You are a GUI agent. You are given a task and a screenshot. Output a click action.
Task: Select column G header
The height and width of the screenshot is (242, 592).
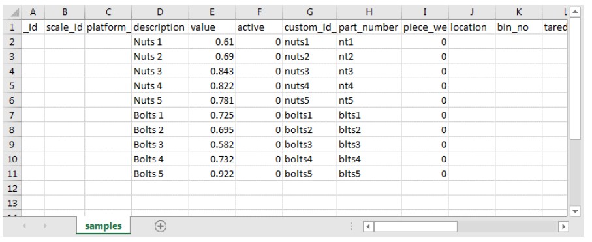(x=309, y=12)
